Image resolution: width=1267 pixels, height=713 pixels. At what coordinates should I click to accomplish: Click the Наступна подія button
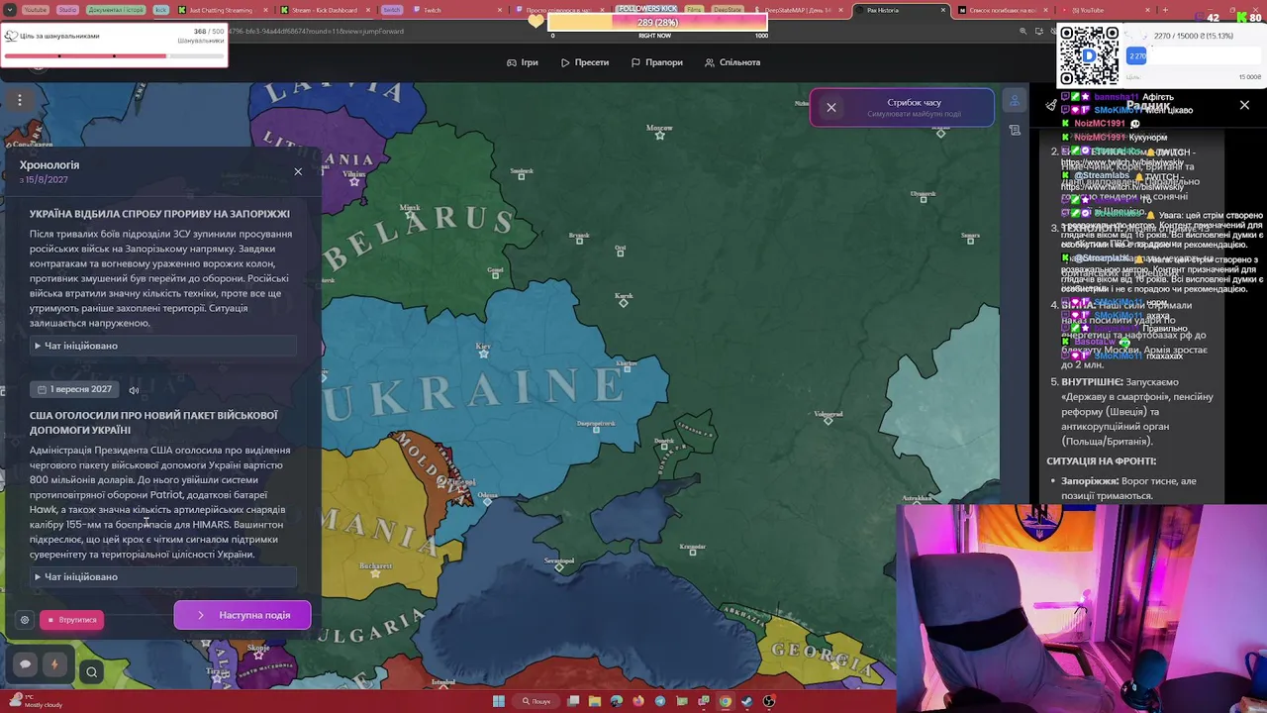[x=243, y=615]
